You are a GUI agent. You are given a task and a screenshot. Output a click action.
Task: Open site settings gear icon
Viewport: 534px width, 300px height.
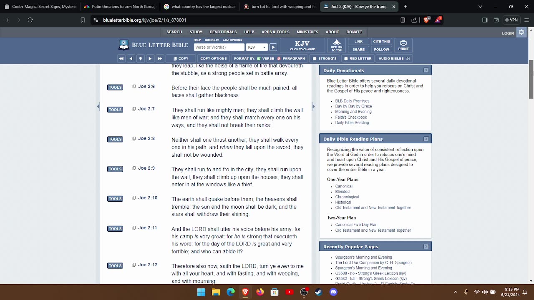coord(521,32)
